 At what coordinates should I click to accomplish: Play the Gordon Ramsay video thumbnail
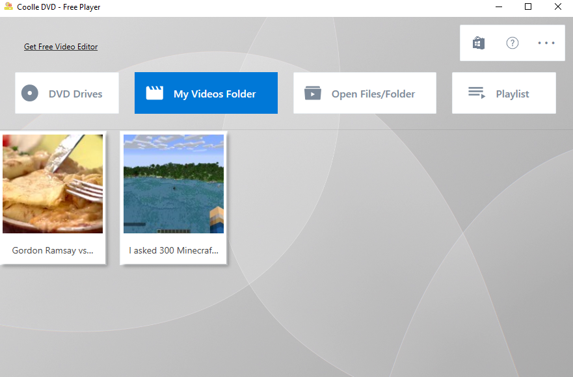click(x=53, y=183)
